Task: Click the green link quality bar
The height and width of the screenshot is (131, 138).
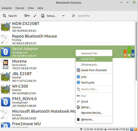Action: (129, 50)
